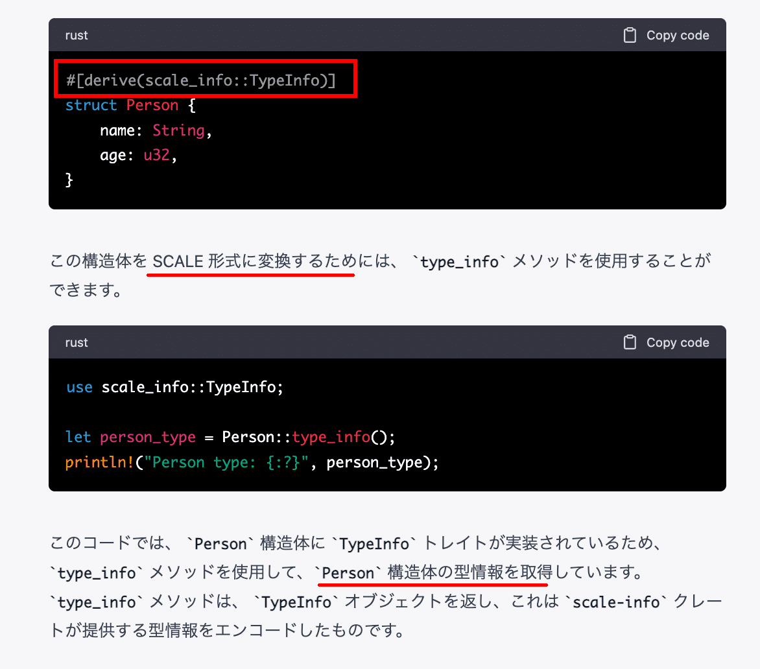Image resolution: width=760 pixels, height=669 pixels.
Task: Click inline `type_info` in first paragraph
Action: pos(459,262)
